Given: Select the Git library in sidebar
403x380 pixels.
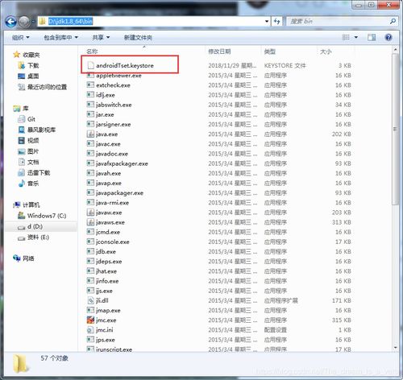Looking at the screenshot, I should click(x=27, y=119).
